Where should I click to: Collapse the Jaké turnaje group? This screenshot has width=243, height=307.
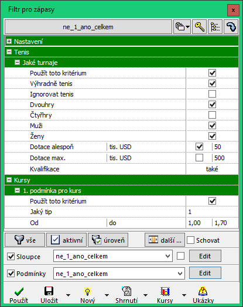tap(17, 63)
